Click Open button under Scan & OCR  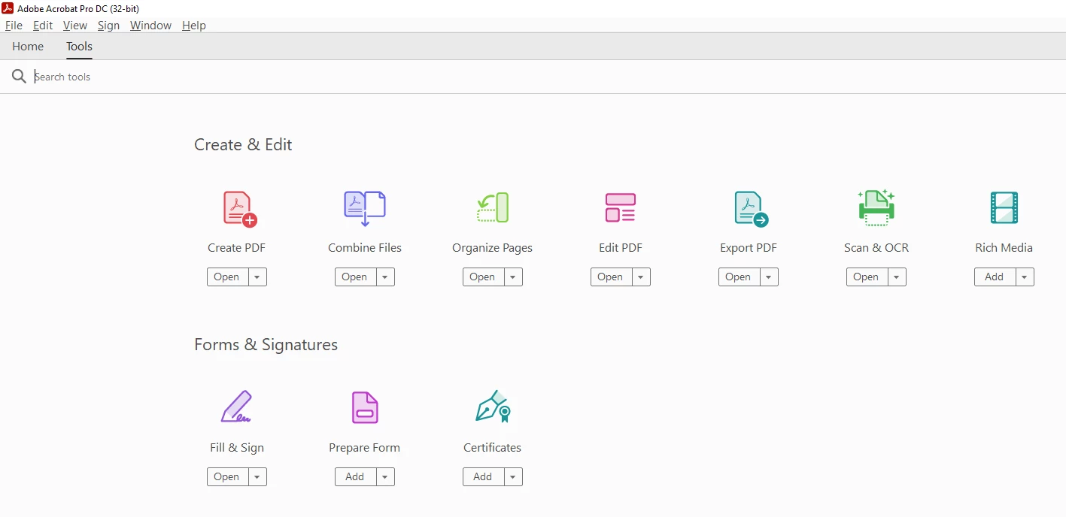[x=867, y=277]
